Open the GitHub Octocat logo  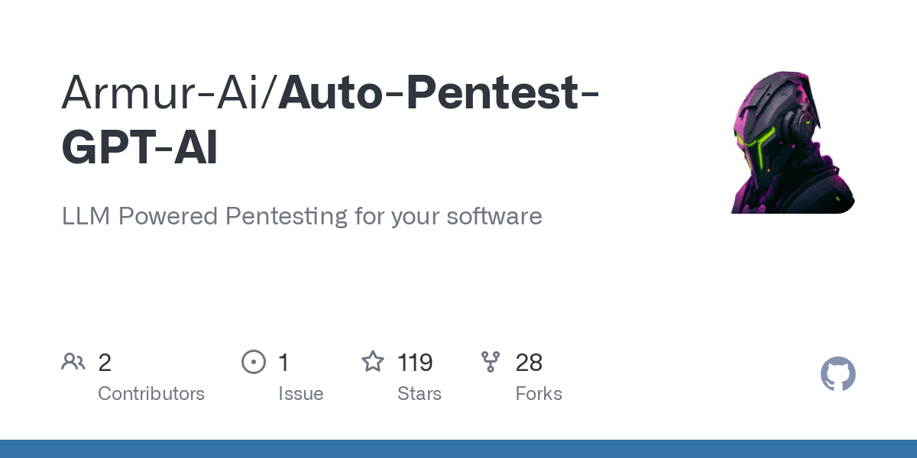click(838, 374)
